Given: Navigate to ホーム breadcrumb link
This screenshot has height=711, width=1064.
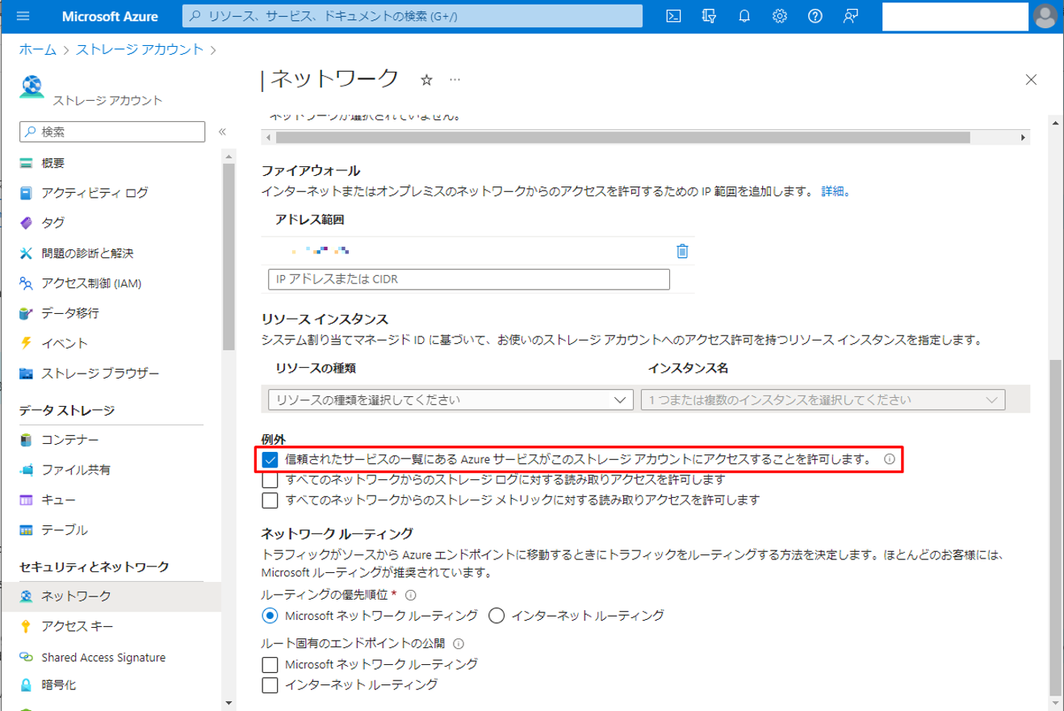Looking at the screenshot, I should 37,49.
